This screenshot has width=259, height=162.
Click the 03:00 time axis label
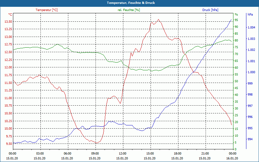tap(39, 154)
